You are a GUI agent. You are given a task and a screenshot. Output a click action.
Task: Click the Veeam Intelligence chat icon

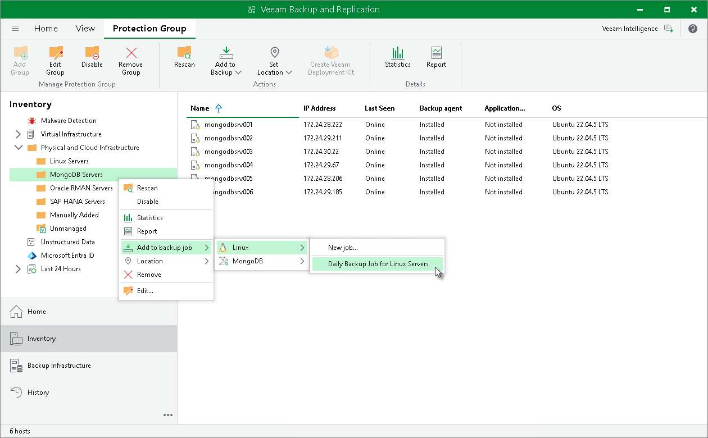pyautogui.click(x=668, y=29)
